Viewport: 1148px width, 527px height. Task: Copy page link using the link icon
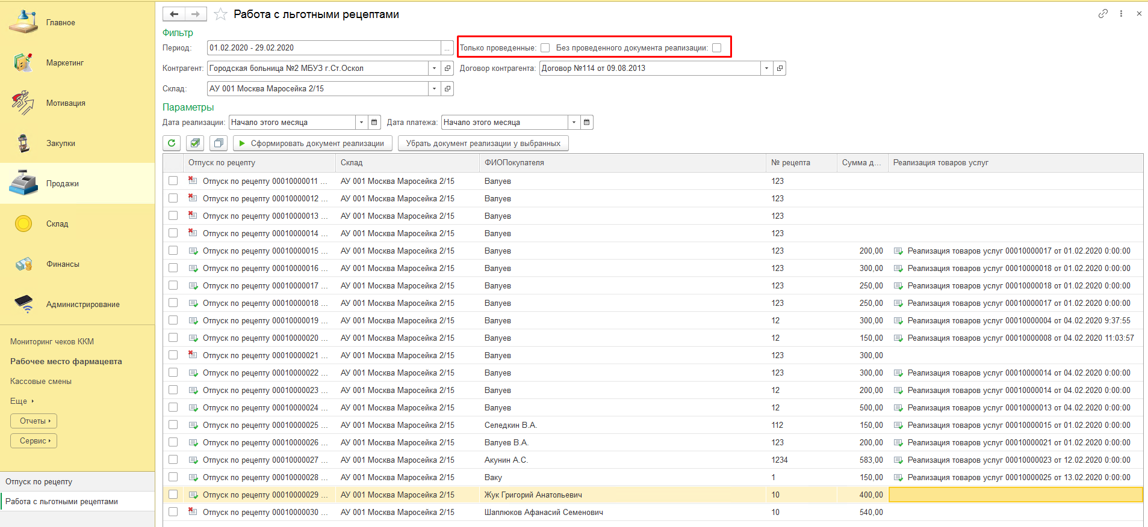1102,14
